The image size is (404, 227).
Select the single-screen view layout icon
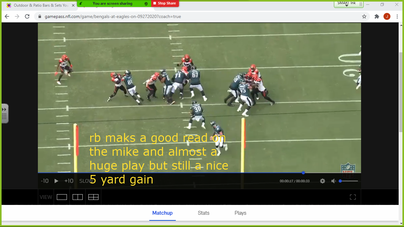click(x=62, y=196)
